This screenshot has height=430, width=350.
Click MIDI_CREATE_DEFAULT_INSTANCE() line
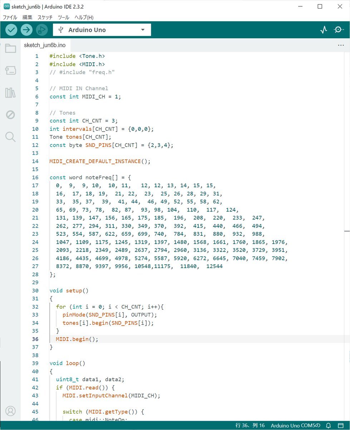click(100, 161)
